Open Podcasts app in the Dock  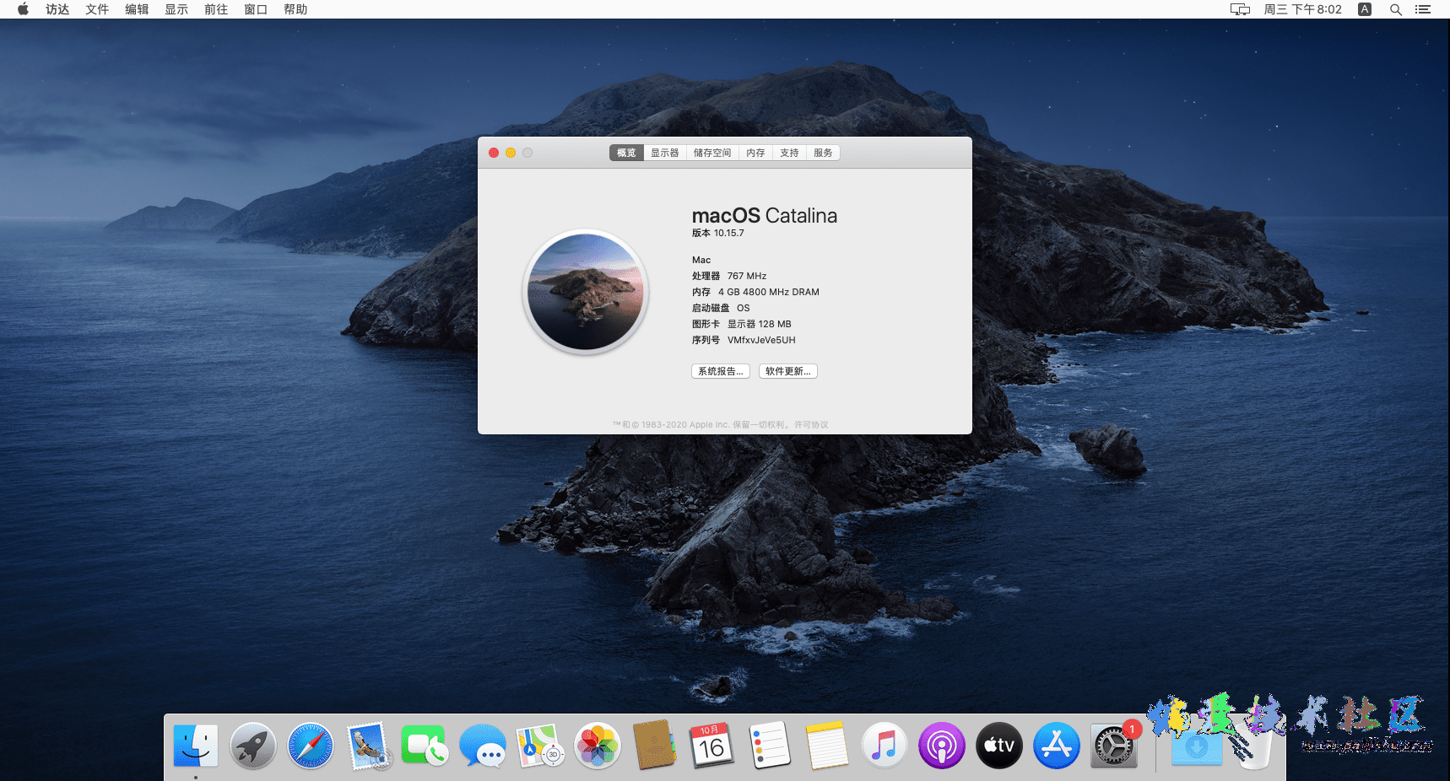(x=942, y=746)
